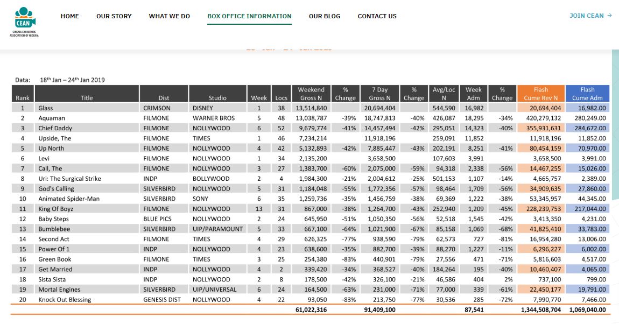Click DISNEY studio cell
This screenshot has width=619, height=324.
[x=202, y=108]
